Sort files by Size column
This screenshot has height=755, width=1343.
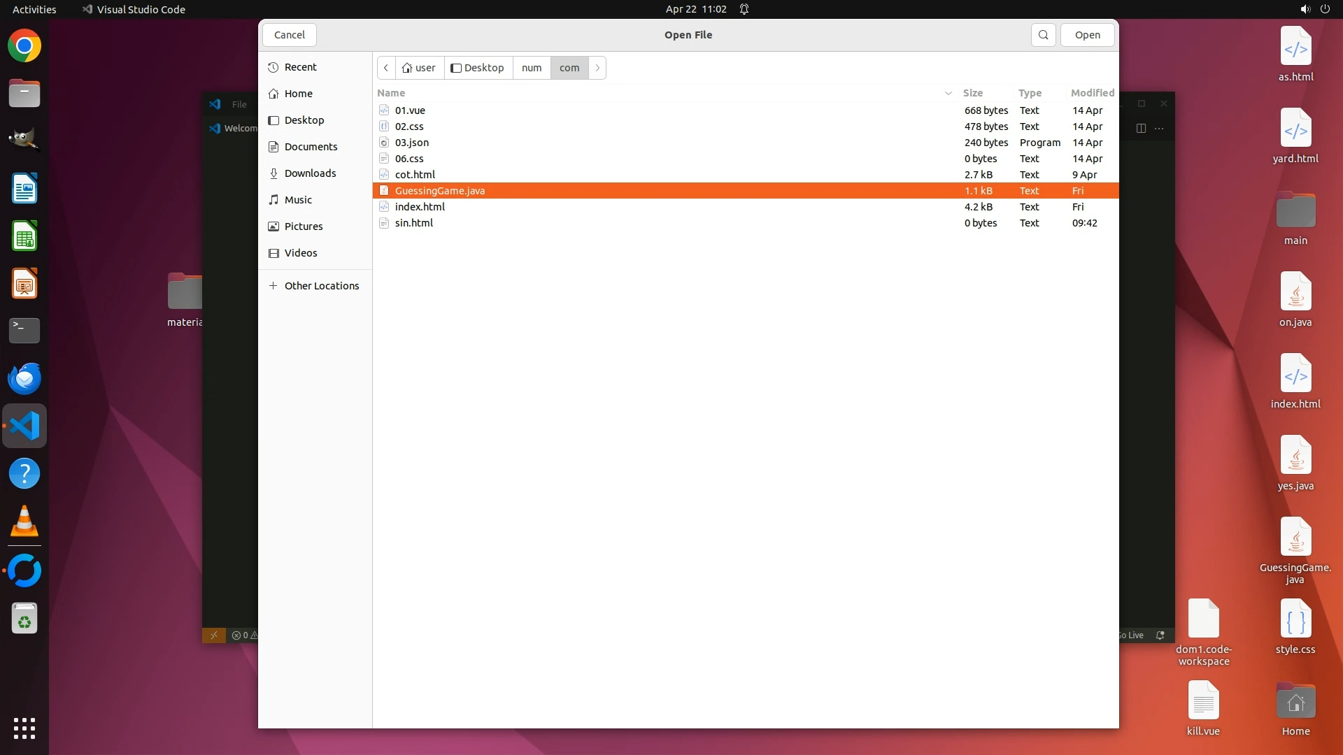[972, 93]
